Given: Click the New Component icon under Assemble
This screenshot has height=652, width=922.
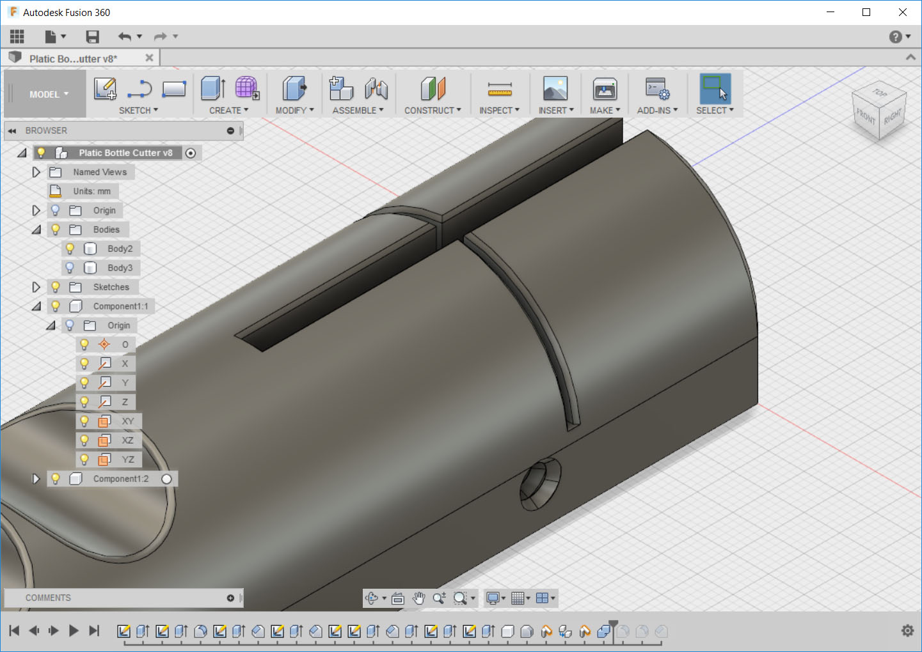Looking at the screenshot, I should click(340, 89).
